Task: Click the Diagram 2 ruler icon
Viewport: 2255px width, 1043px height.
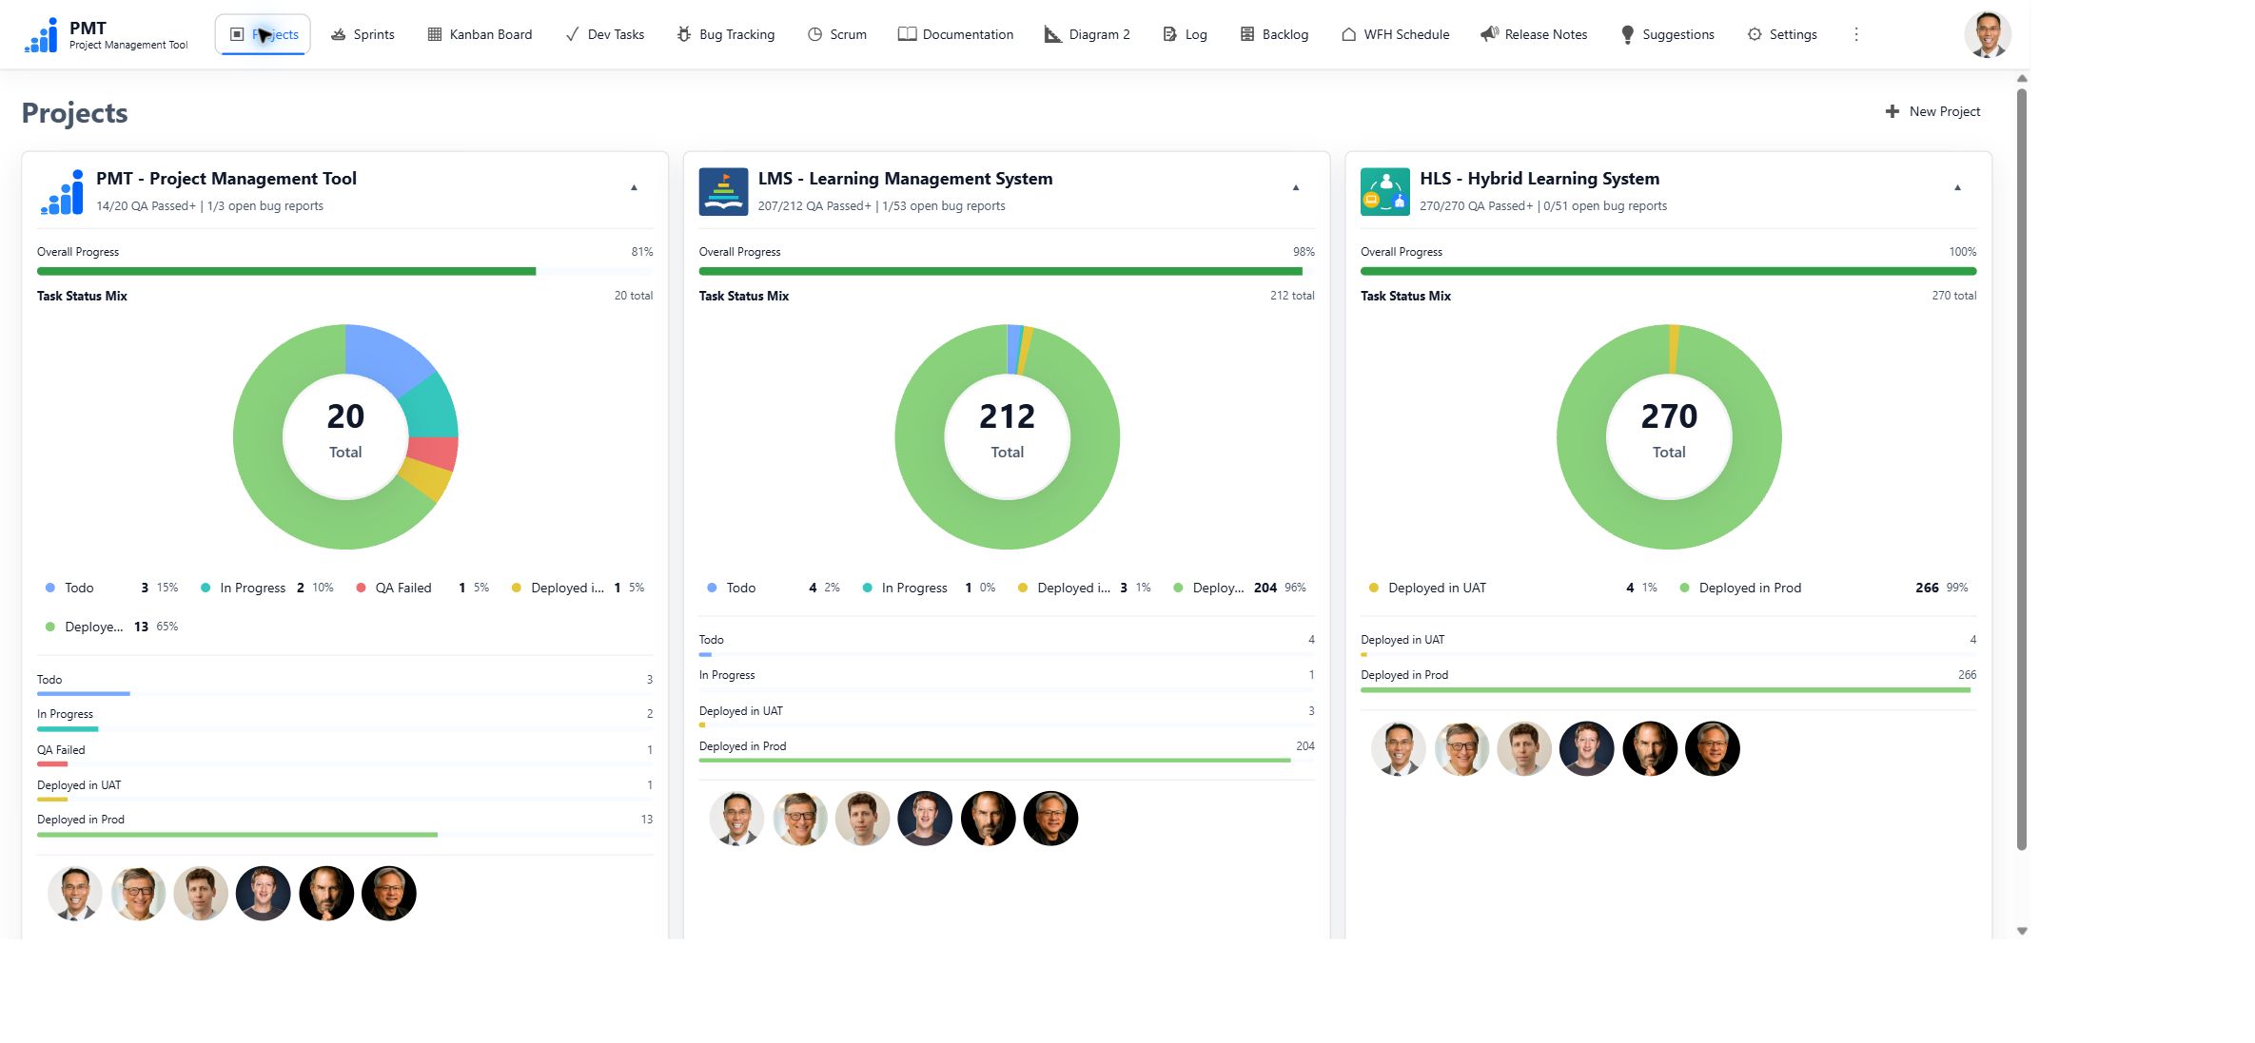Action: coord(1052,34)
